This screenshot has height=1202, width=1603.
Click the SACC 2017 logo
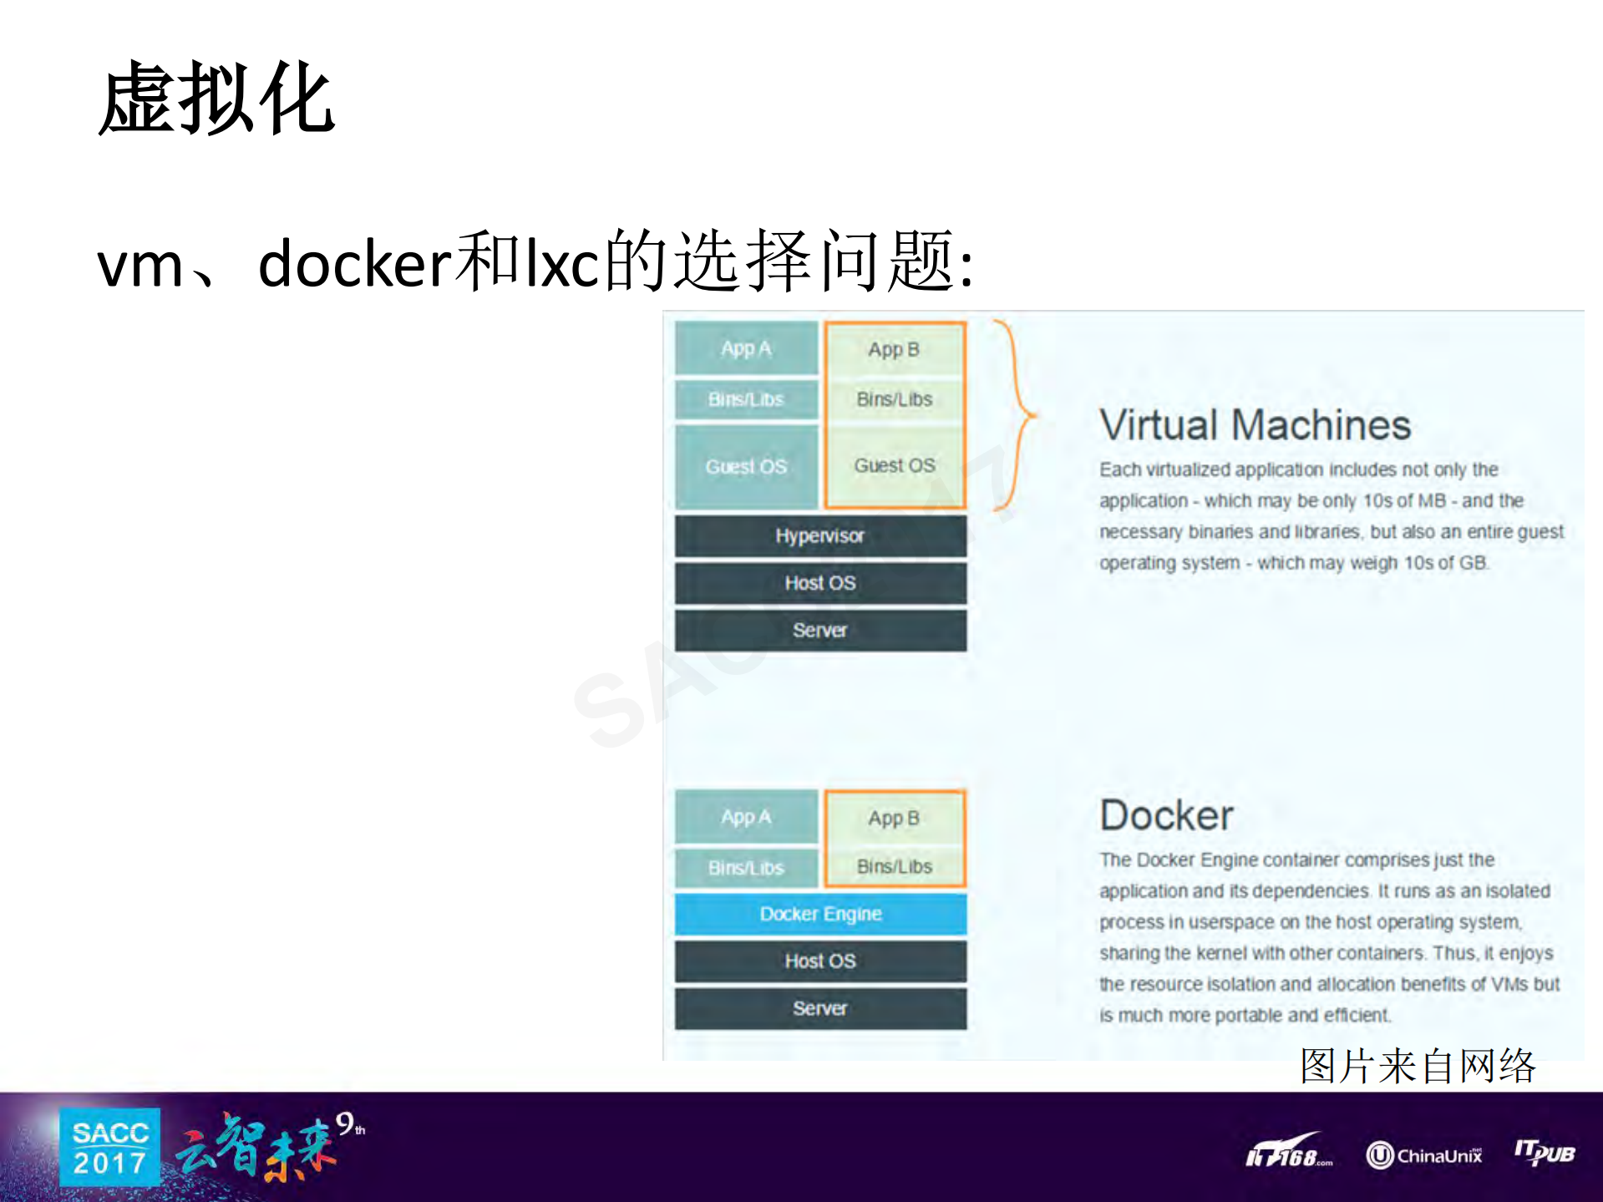[x=109, y=1146]
